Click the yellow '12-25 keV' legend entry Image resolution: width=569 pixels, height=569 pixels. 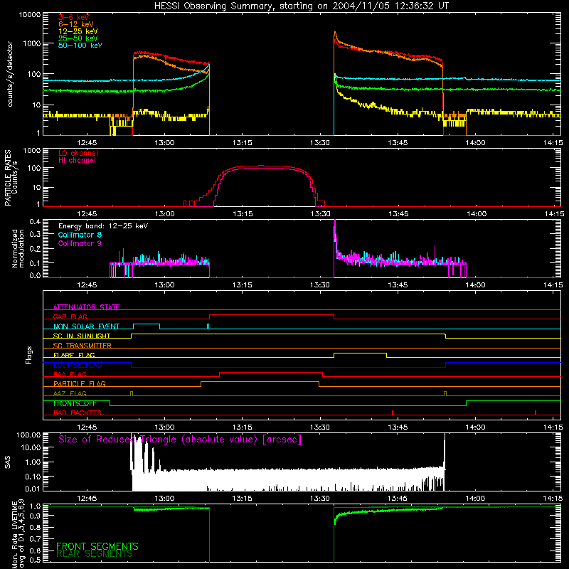(x=78, y=31)
